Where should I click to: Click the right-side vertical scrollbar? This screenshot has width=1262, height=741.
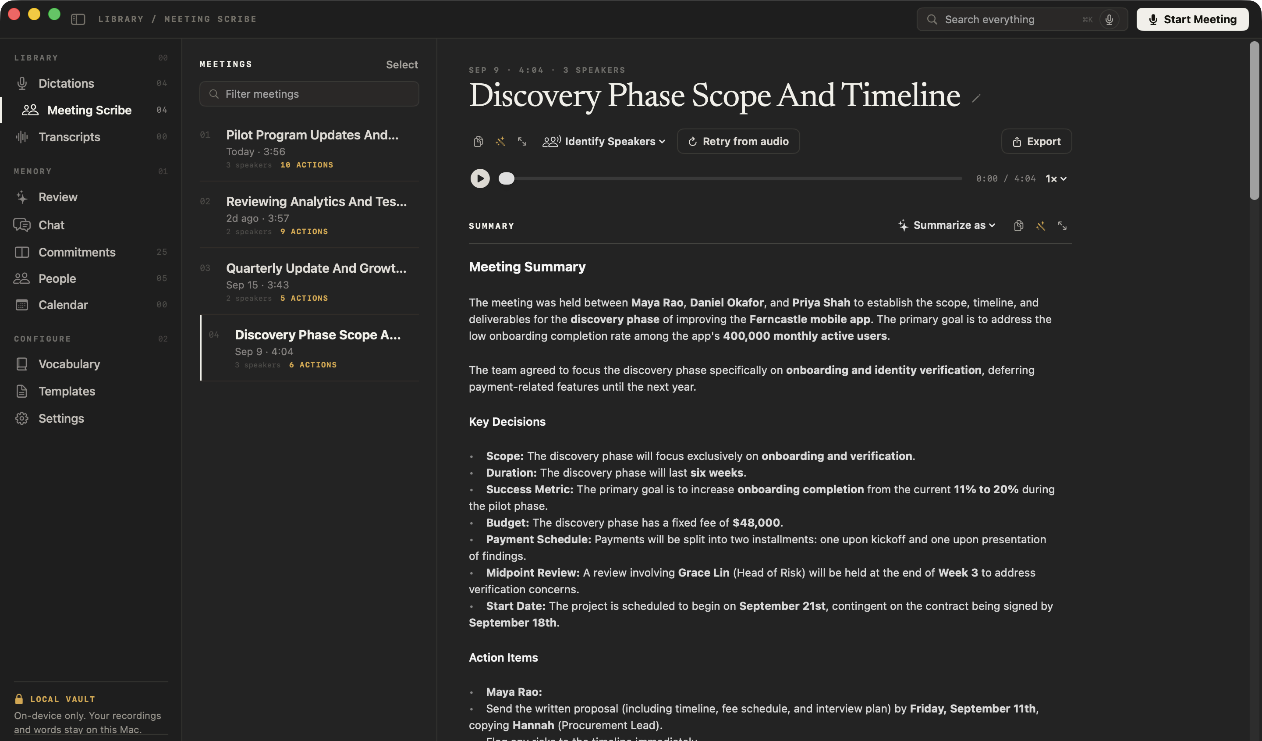click(1254, 120)
